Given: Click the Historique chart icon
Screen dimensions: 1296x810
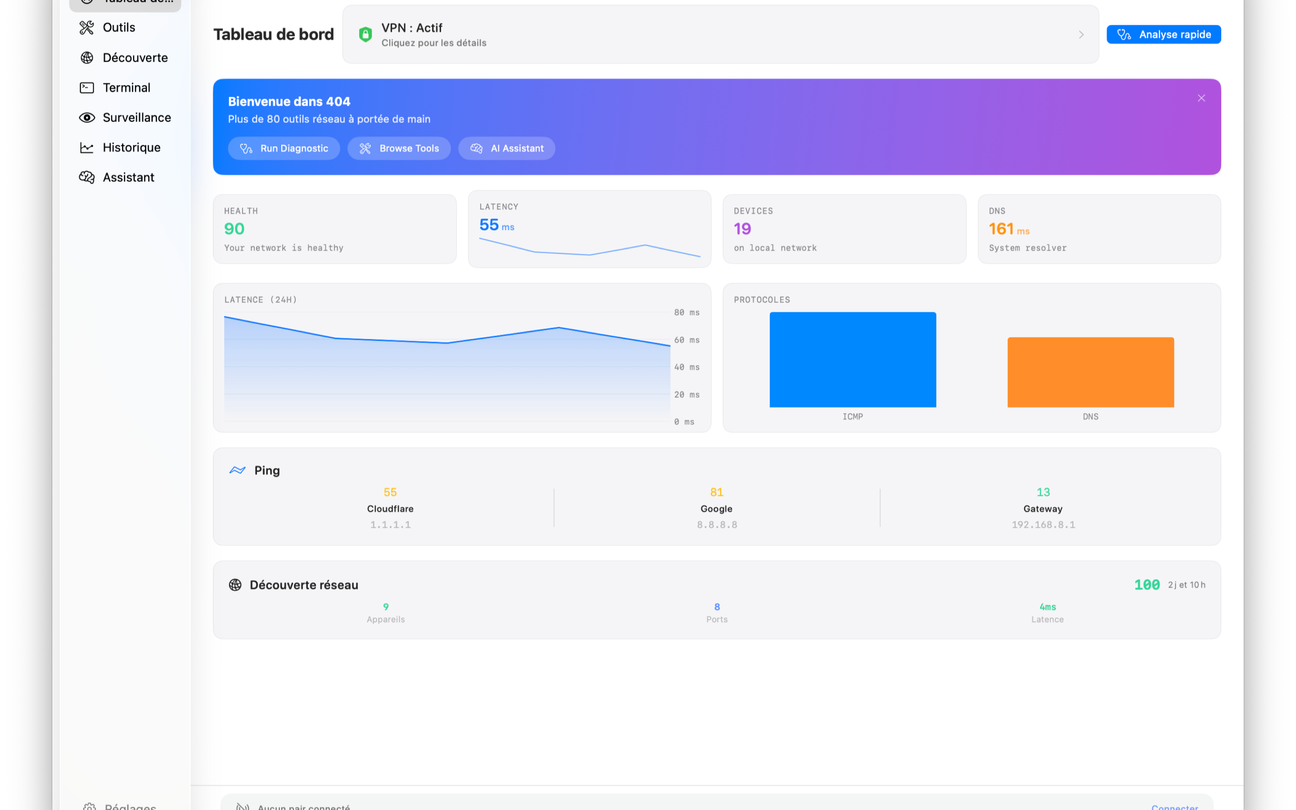Looking at the screenshot, I should [x=87, y=147].
